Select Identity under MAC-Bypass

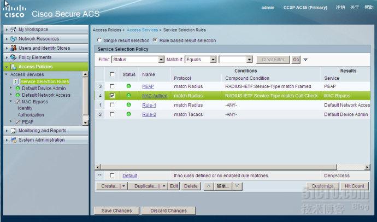point(25,108)
